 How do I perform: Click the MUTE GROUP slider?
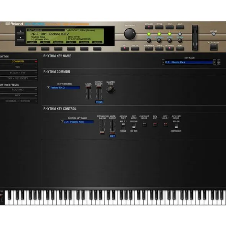(113, 127)
